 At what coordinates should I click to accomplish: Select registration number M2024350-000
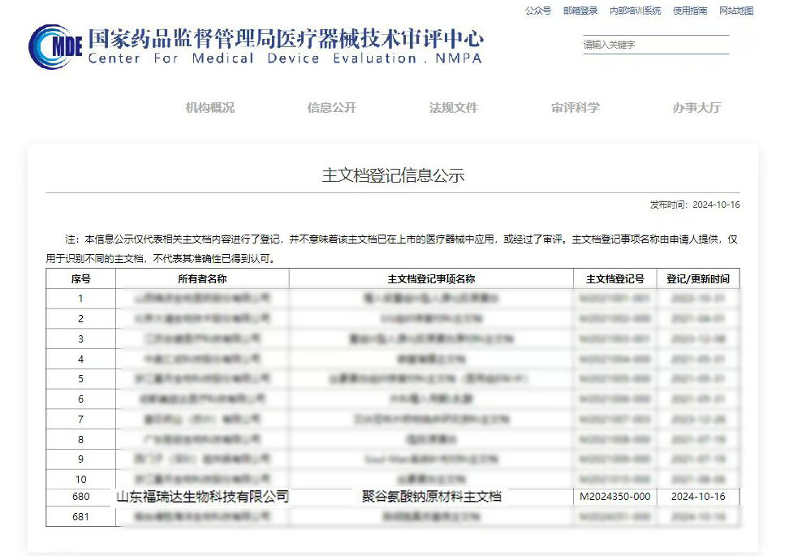tap(614, 497)
